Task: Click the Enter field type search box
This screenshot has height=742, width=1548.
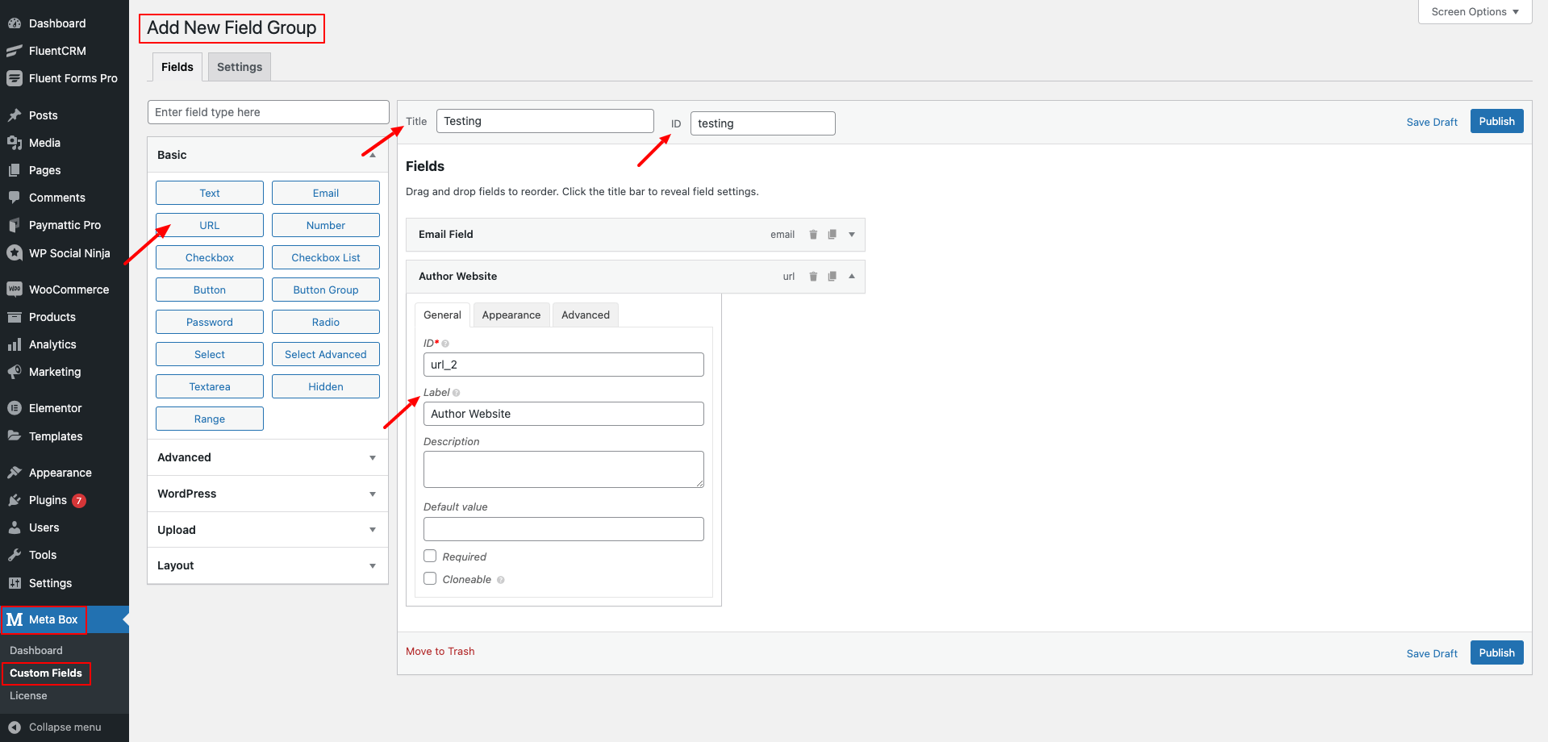Action: click(x=268, y=112)
